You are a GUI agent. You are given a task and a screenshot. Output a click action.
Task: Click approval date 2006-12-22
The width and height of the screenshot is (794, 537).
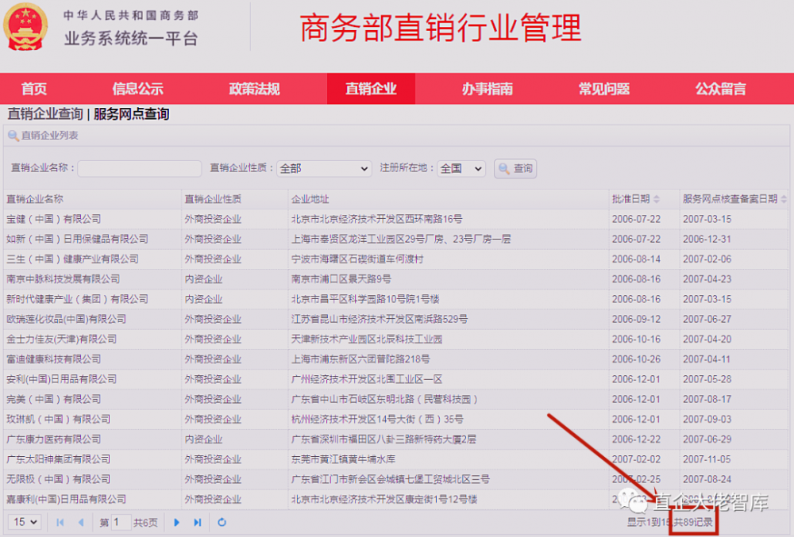(636, 439)
